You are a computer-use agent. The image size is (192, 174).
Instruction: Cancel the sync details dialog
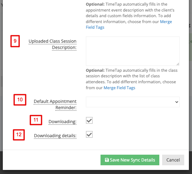tap(173, 160)
